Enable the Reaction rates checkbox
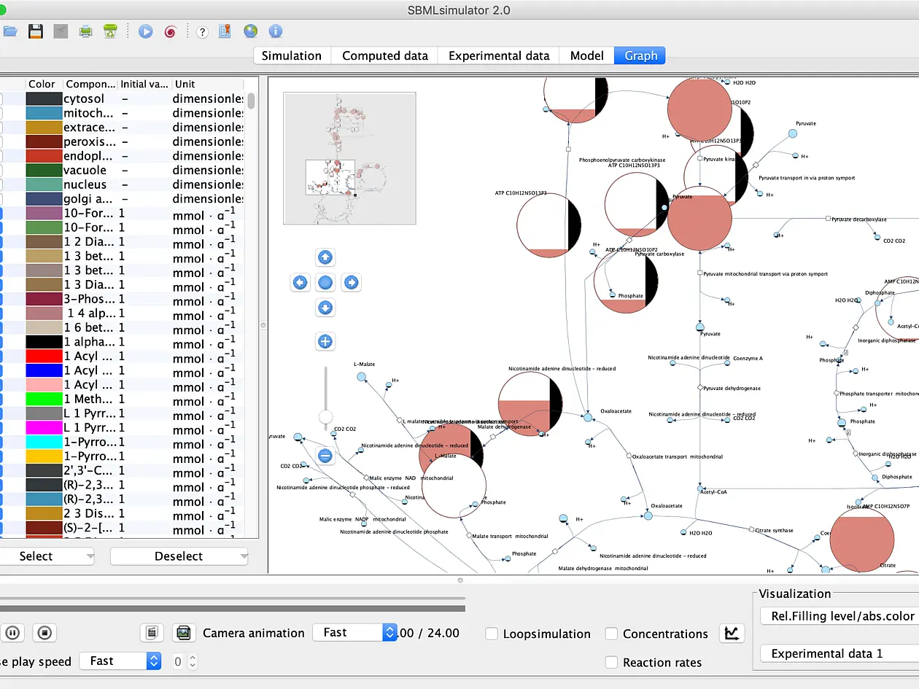Image resolution: width=919 pixels, height=689 pixels. (x=611, y=662)
